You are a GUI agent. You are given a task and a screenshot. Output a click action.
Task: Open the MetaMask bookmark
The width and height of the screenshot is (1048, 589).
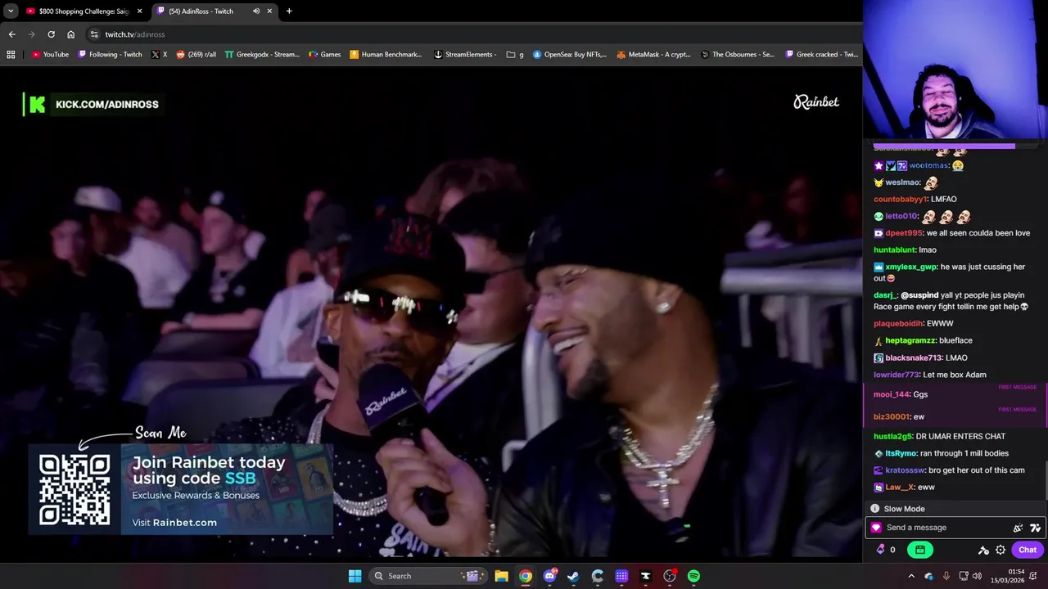click(653, 55)
